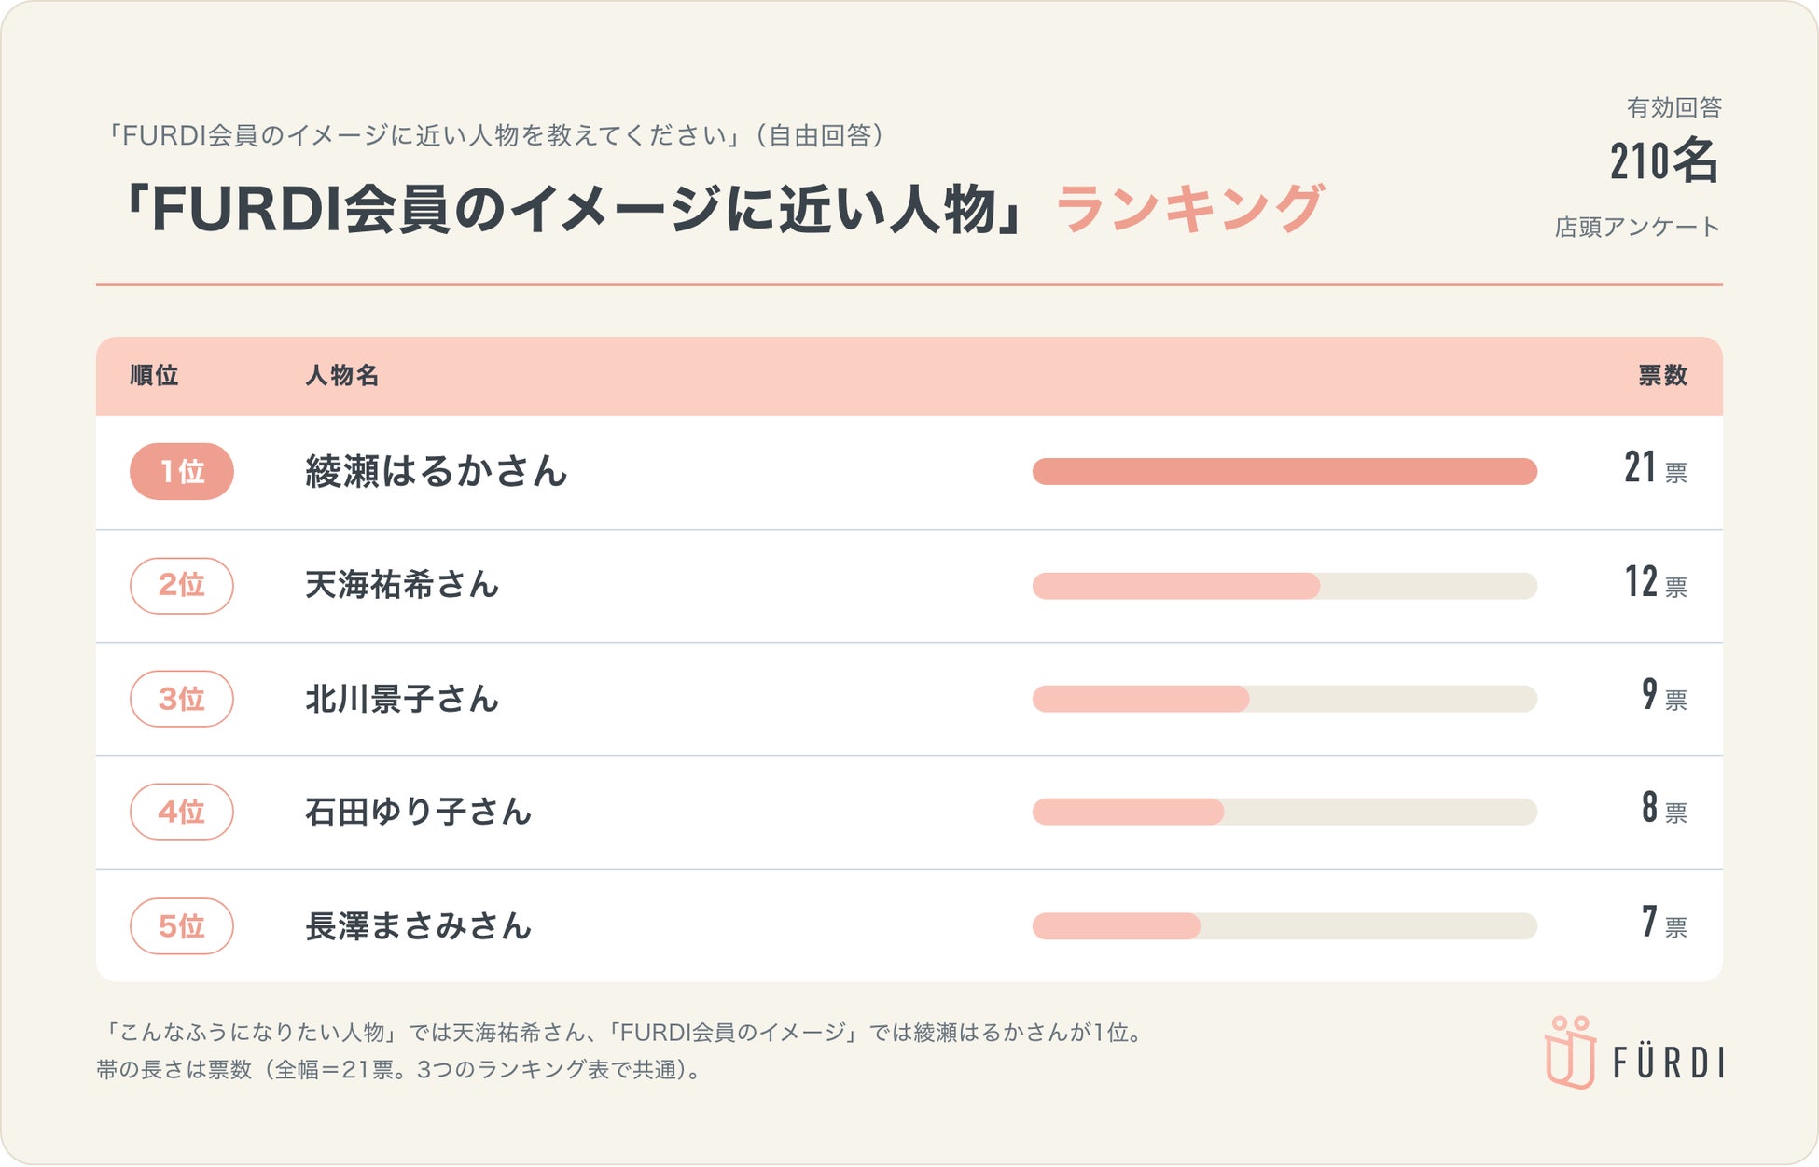Click the 4位 rank badge

click(182, 812)
